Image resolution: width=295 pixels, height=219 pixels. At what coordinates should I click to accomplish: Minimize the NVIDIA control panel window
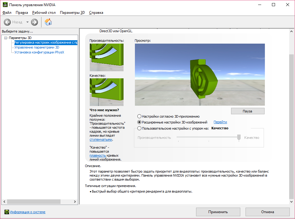(260, 5)
